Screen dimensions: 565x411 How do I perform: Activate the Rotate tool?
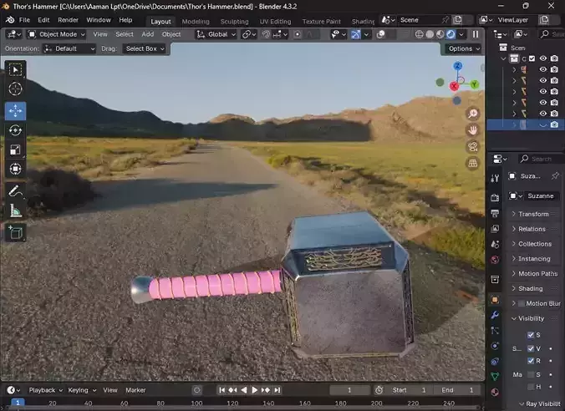pyautogui.click(x=15, y=130)
